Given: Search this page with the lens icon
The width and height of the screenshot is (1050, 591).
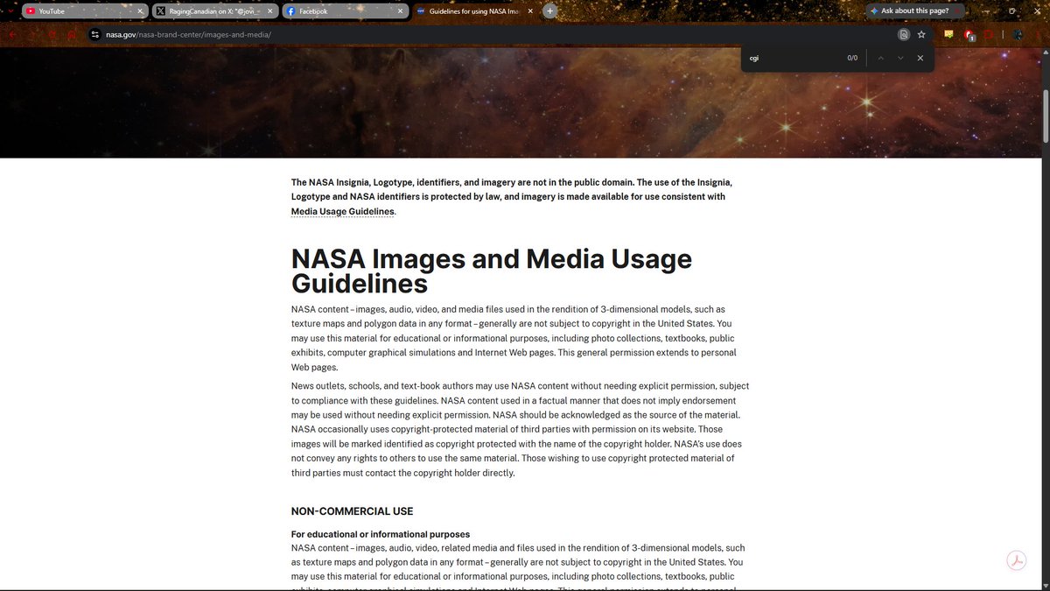Looking at the screenshot, I should click(x=904, y=35).
